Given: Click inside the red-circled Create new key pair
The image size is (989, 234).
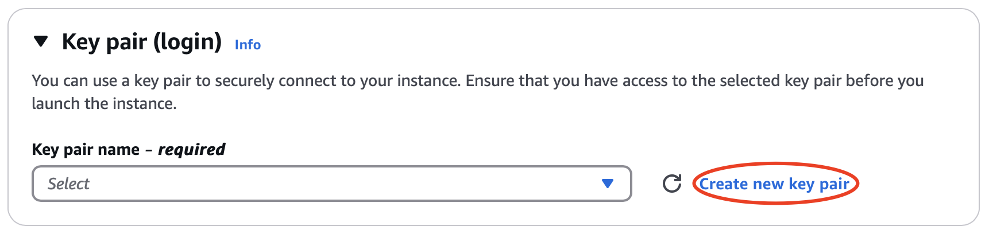Looking at the screenshot, I should pos(774,184).
